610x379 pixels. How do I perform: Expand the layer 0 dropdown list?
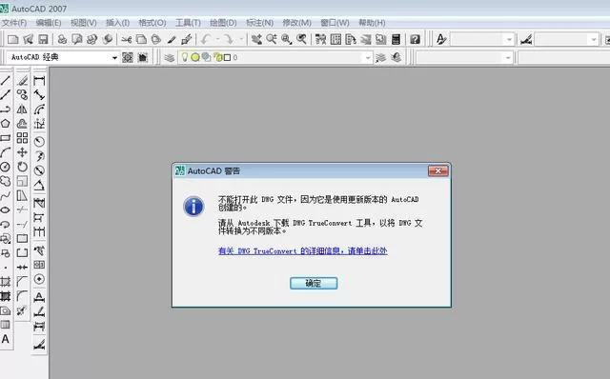(368, 57)
